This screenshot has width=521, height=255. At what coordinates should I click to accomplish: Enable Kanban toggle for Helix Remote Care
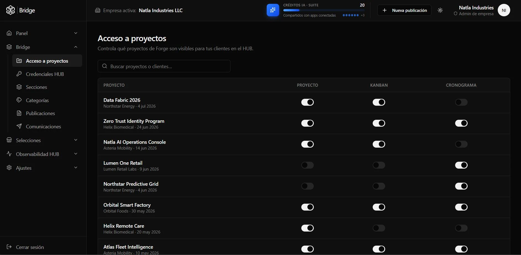[379, 228]
